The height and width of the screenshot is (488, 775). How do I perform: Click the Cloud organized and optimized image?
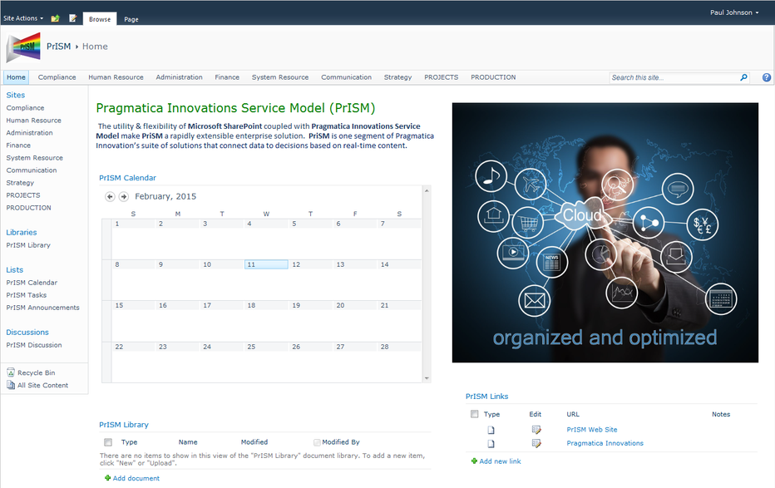click(x=605, y=233)
